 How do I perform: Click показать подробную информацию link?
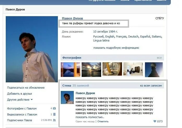(116, 48)
